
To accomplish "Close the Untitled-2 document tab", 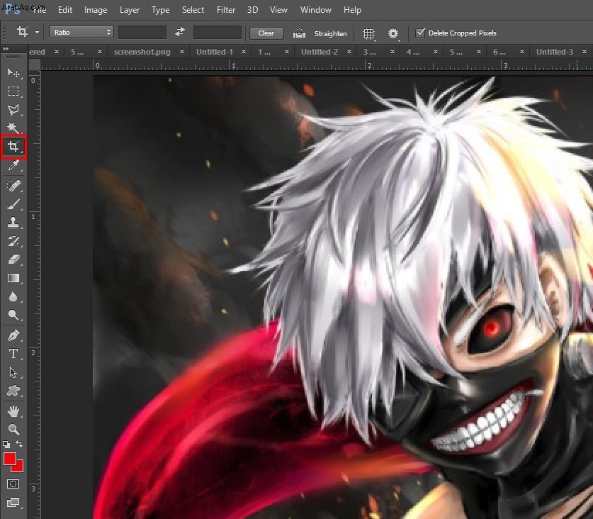I will pyautogui.click(x=349, y=52).
